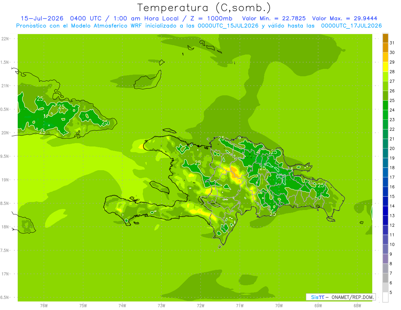Click the legend value "15"

[392, 197]
